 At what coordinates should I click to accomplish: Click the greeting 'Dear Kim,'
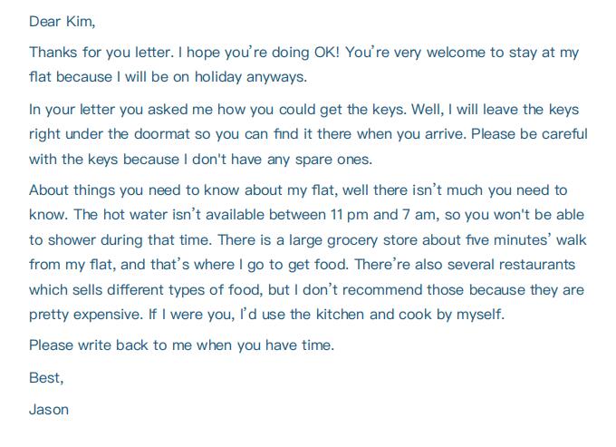63,22
